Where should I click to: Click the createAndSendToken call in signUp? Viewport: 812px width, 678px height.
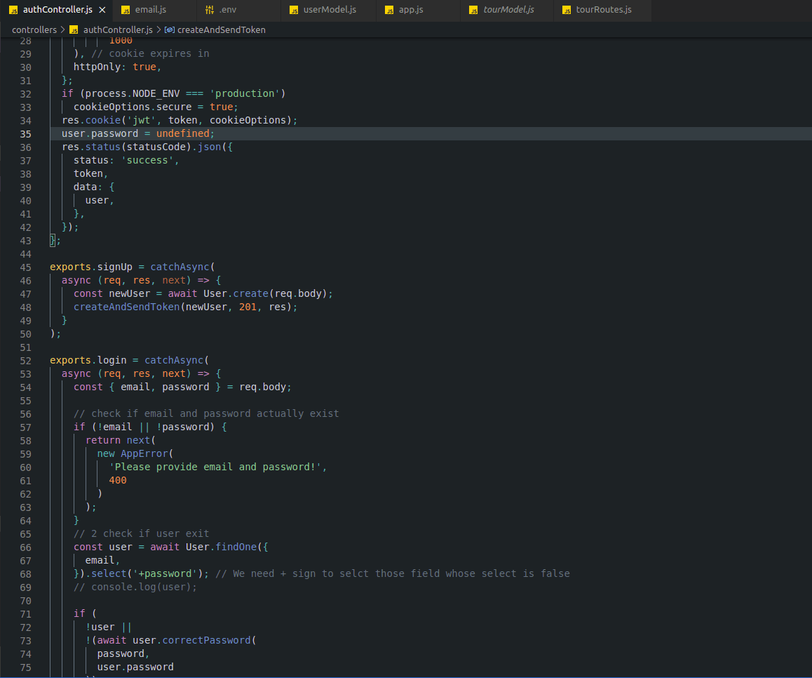(x=126, y=307)
